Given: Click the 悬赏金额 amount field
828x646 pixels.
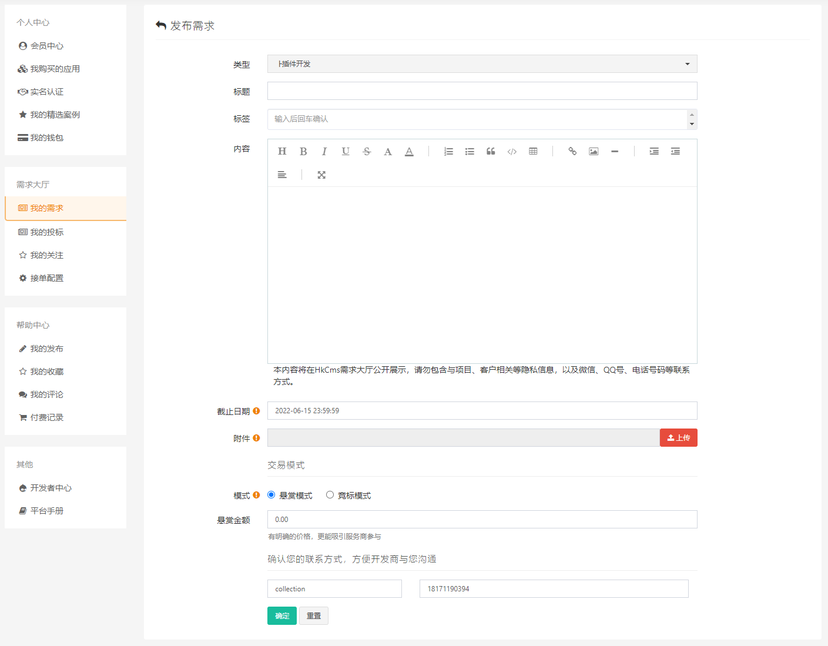Looking at the screenshot, I should [482, 520].
